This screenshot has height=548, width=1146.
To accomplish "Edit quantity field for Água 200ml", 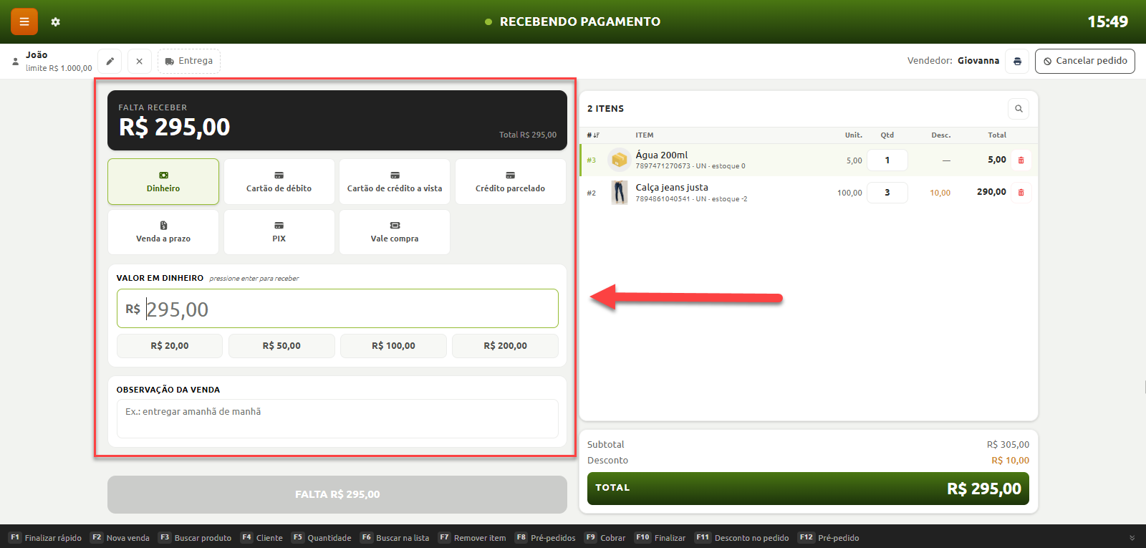I will point(887,160).
